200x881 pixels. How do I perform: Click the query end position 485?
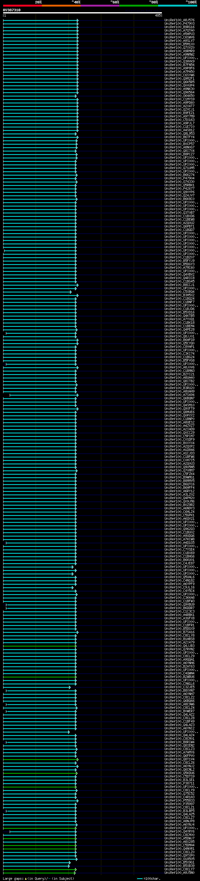pos(157,15)
